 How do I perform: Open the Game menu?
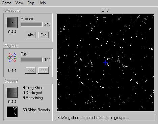click(6, 3)
